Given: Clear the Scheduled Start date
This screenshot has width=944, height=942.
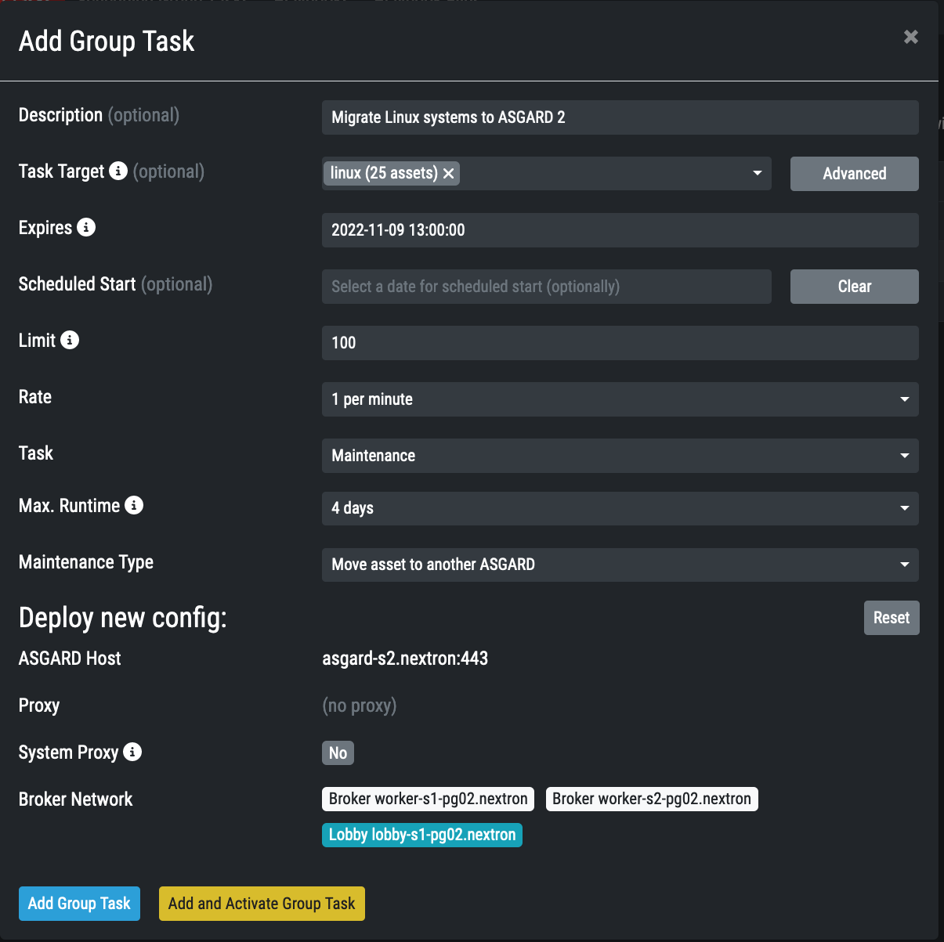Looking at the screenshot, I should [854, 287].
